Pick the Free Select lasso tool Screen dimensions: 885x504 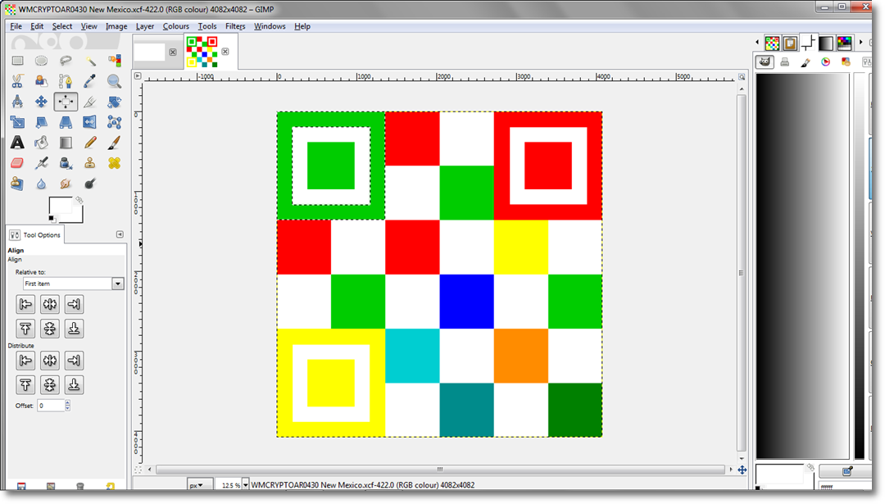[x=66, y=61]
